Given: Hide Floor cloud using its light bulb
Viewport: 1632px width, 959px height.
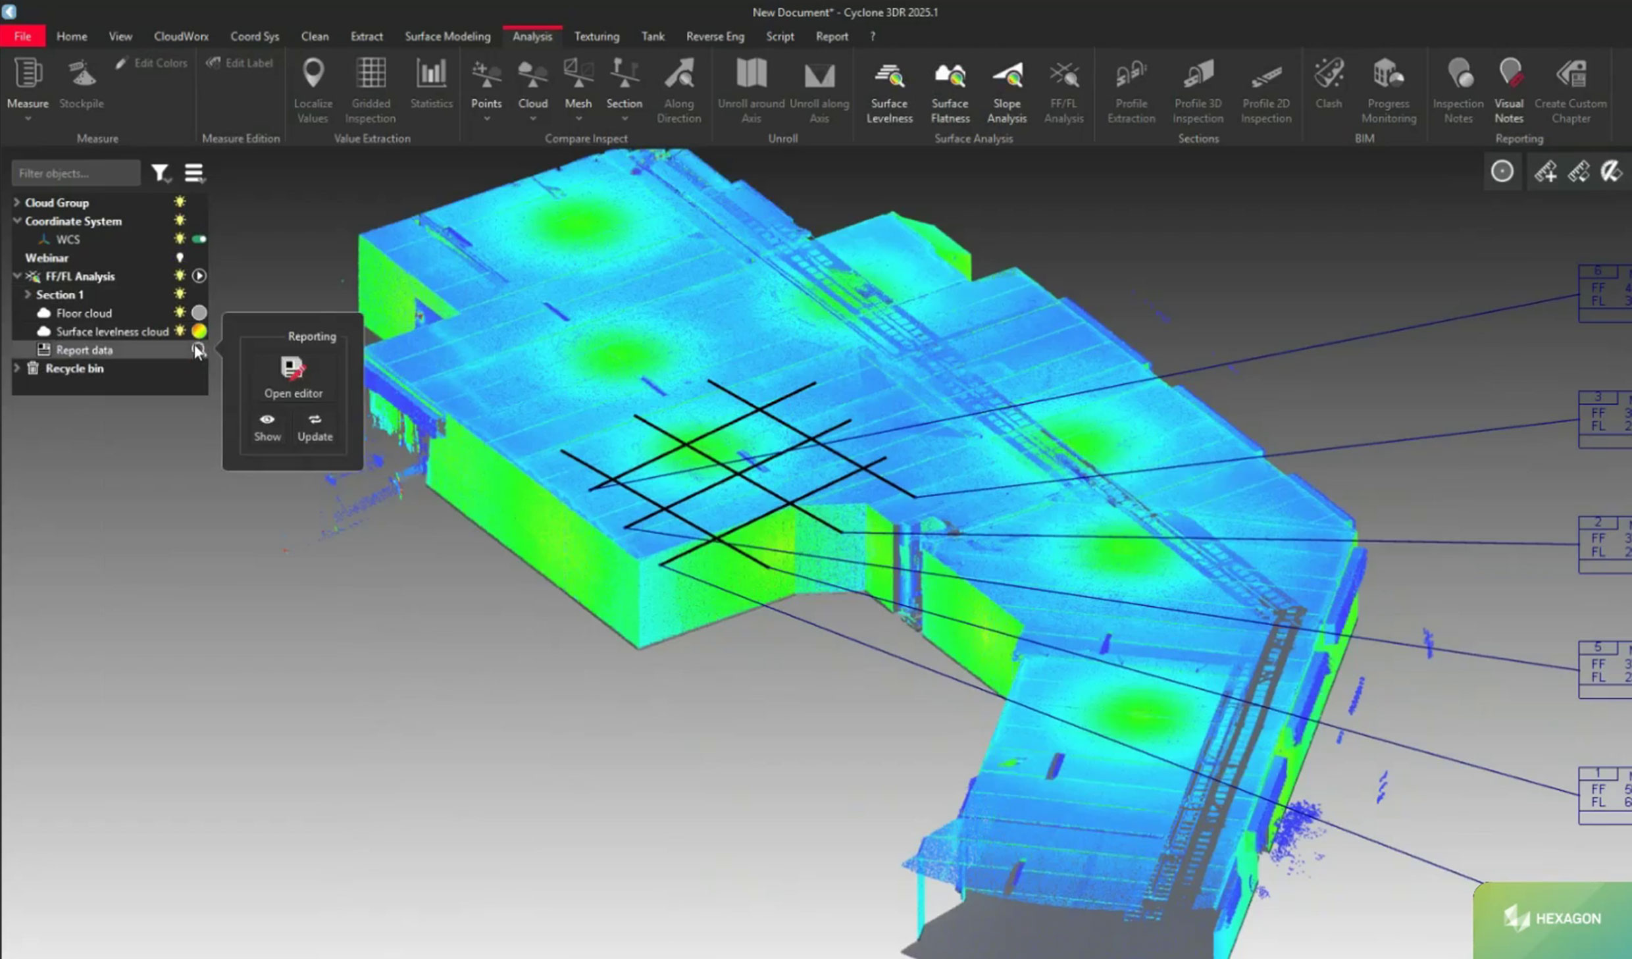Looking at the screenshot, I should (x=180, y=313).
